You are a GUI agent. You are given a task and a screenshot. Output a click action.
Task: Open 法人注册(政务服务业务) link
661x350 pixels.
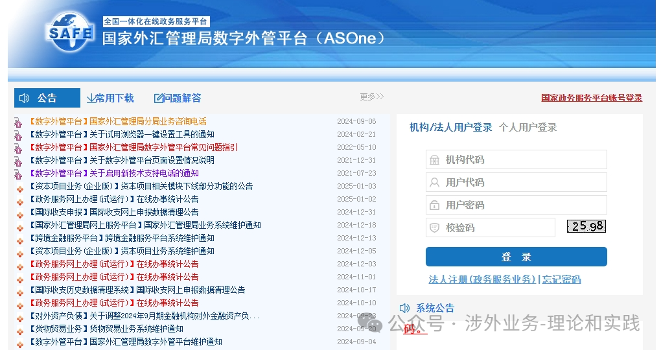482,279
